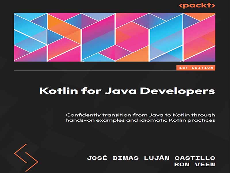This screenshot has height=173, width=230.
Task: Select author name José Dimas Luján Castillo
Action: coord(151,158)
